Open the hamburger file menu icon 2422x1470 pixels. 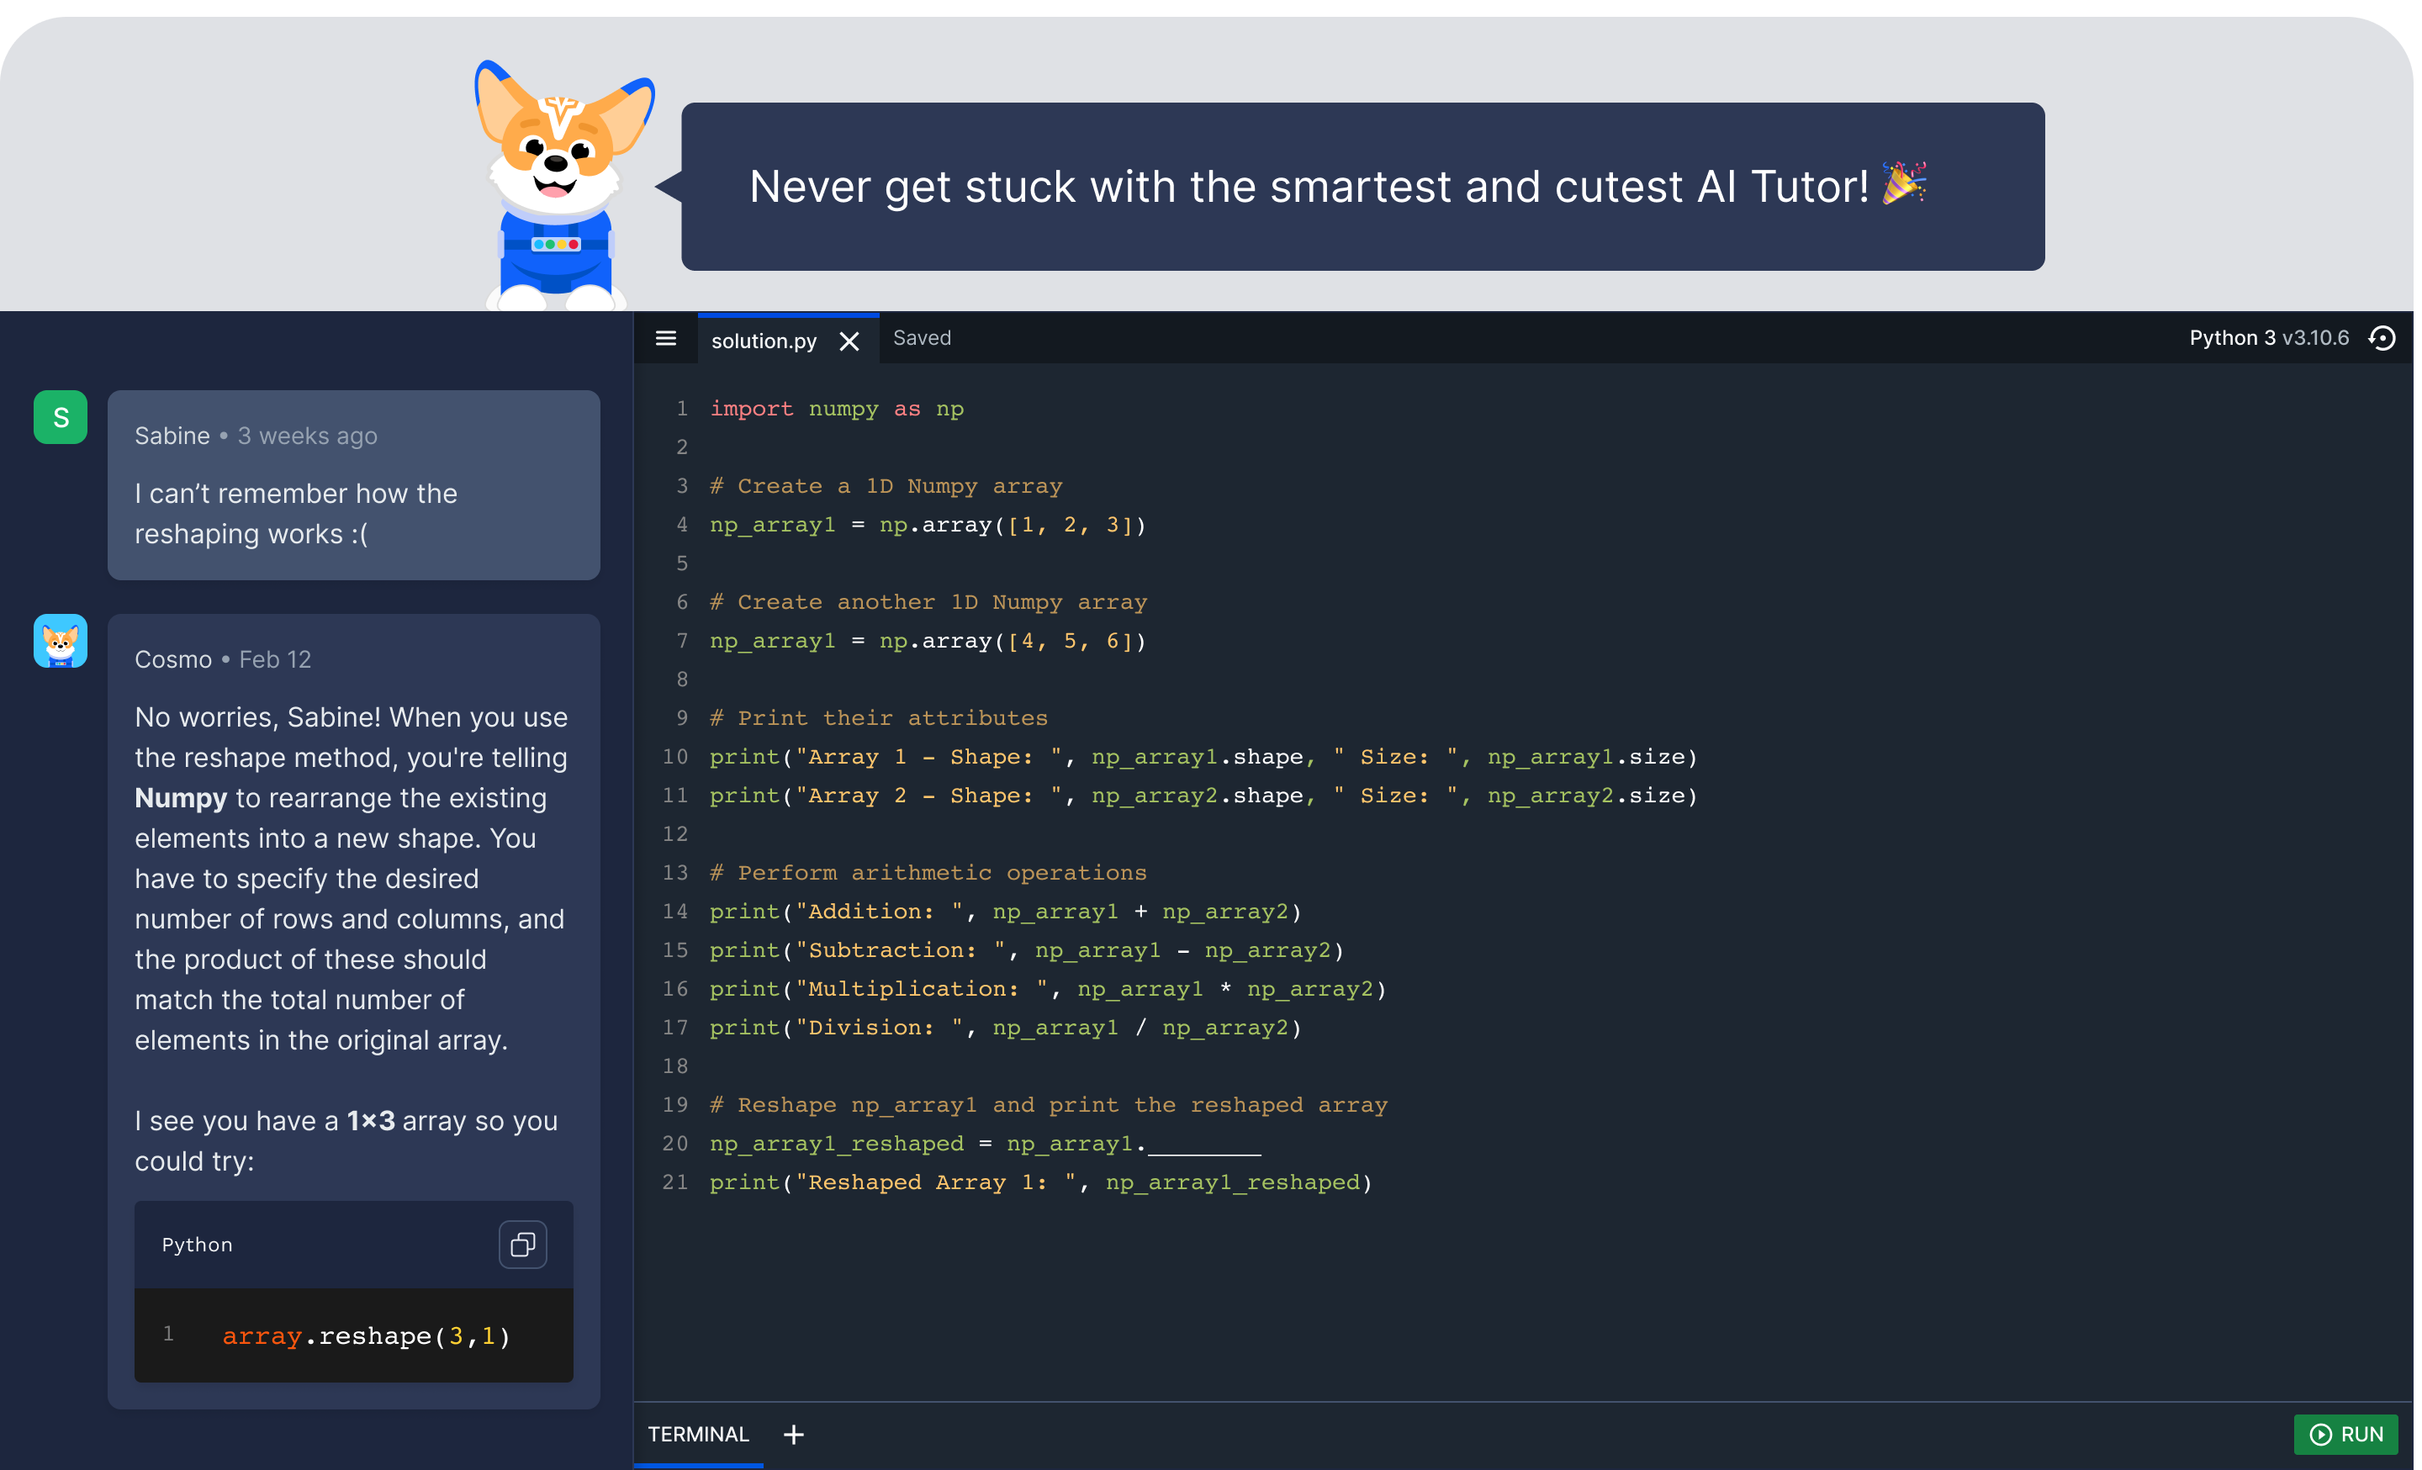[665, 339]
